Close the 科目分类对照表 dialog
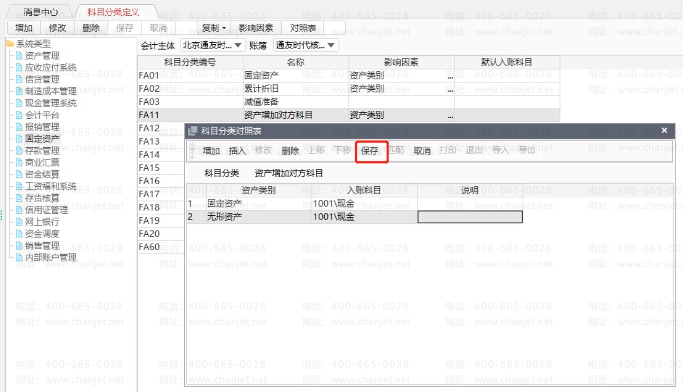683x392 pixels. coord(664,130)
